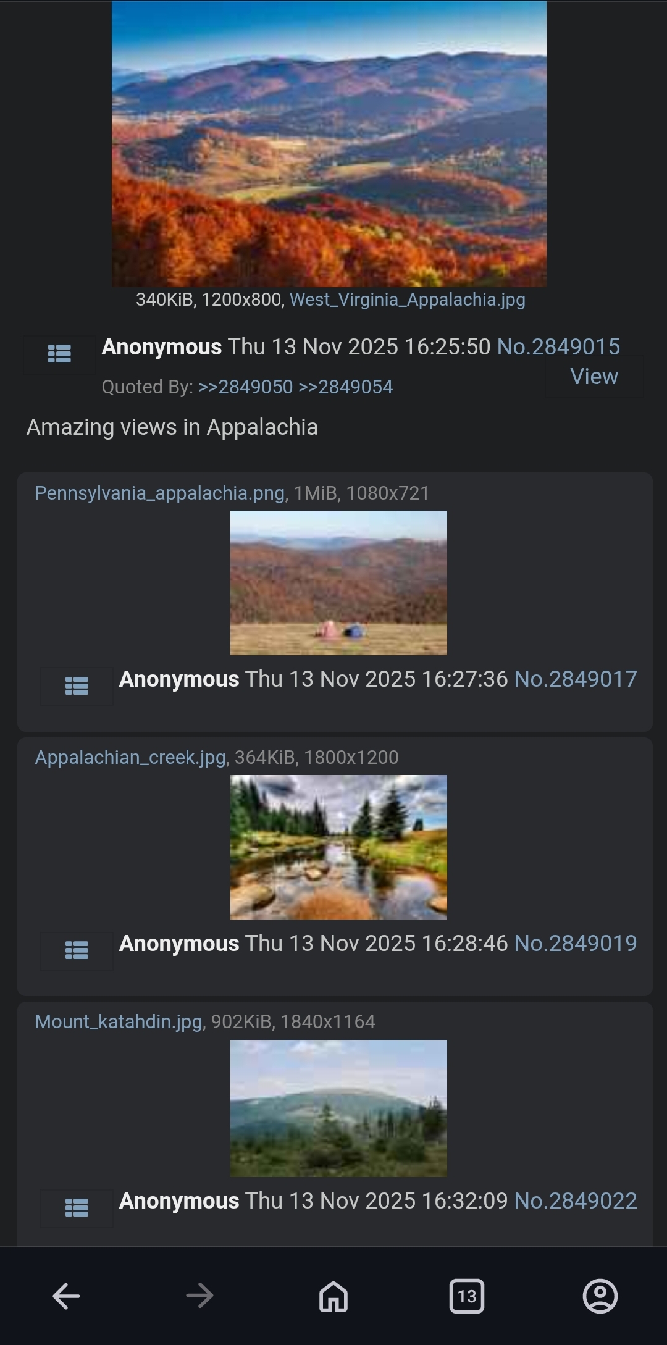Open the account profile icon
Image resolution: width=667 pixels, height=1345 pixels.
pyautogui.click(x=600, y=1296)
